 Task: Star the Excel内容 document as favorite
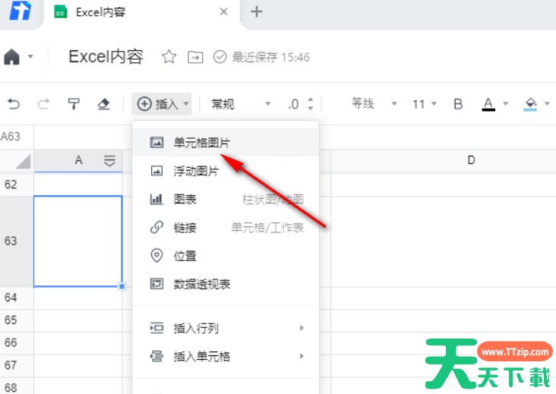pyautogui.click(x=169, y=57)
